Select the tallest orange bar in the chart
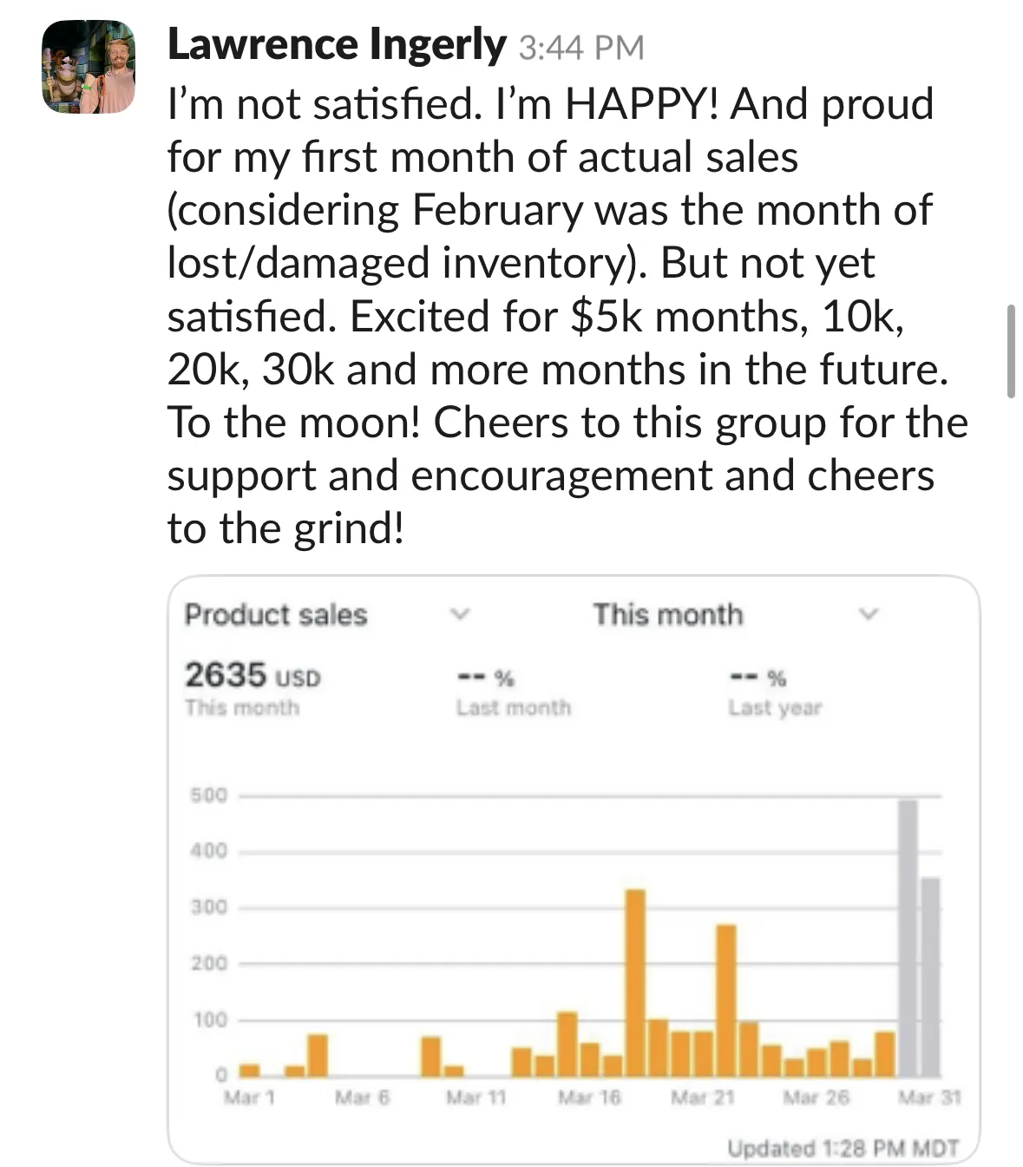Image resolution: width=1023 pixels, height=1167 pixels. pos(635,980)
